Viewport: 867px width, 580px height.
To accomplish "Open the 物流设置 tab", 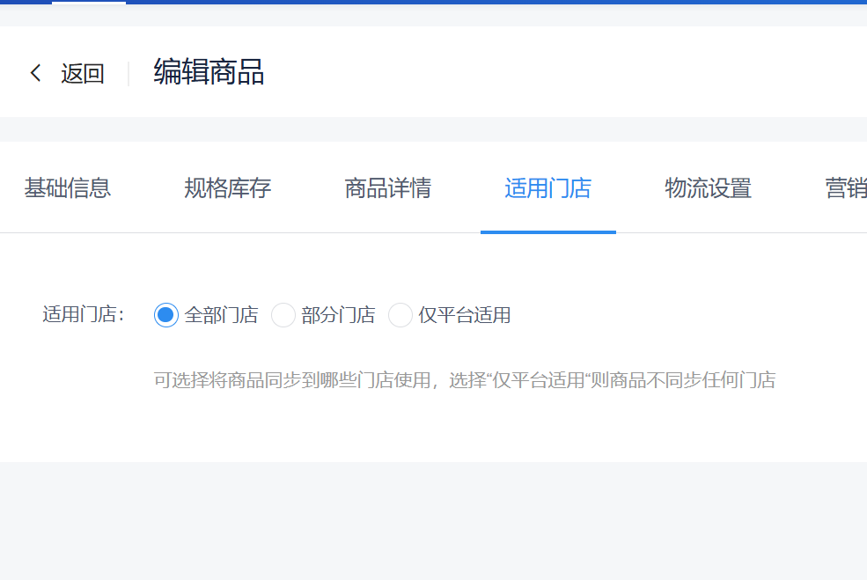I will click(708, 188).
